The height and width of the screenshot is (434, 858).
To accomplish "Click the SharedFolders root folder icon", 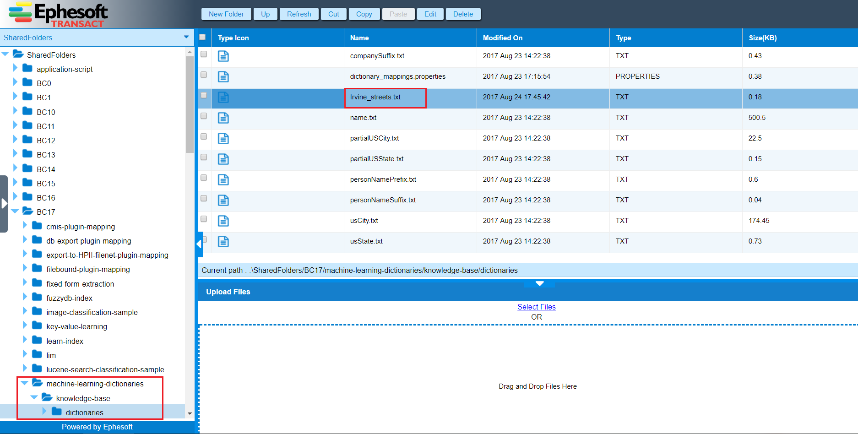I will click(x=18, y=54).
